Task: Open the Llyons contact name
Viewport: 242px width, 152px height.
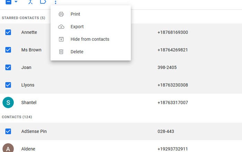Action: (x=28, y=85)
